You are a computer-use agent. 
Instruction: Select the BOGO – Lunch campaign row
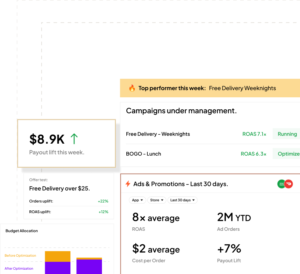tap(143, 154)
